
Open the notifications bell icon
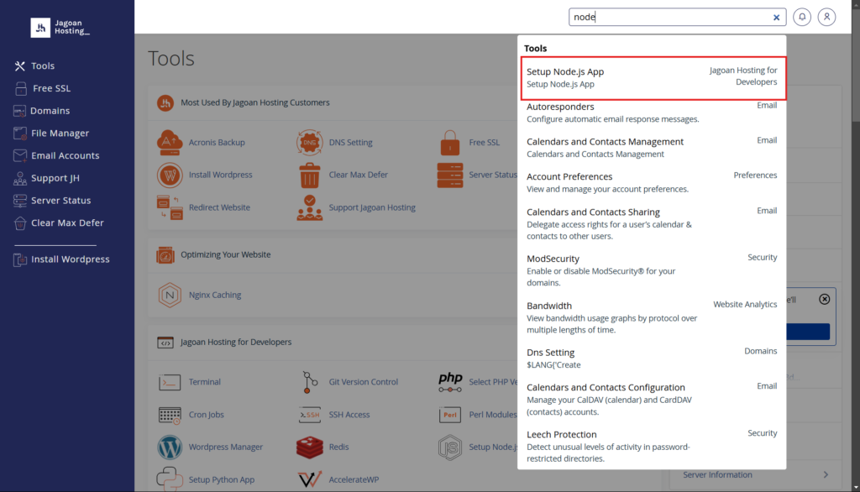802,17
